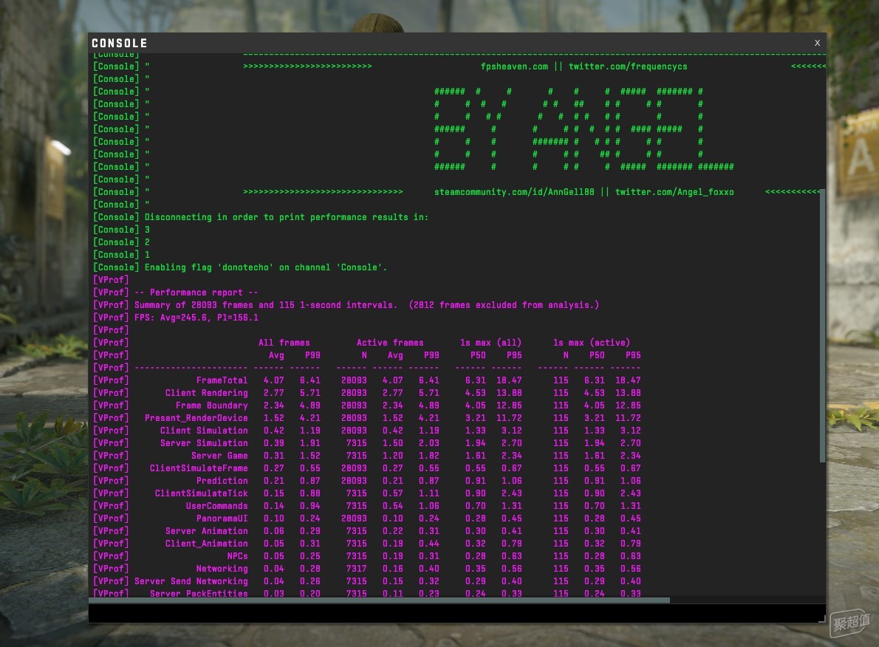Close the console window with the X

click(x=817, y=43)
